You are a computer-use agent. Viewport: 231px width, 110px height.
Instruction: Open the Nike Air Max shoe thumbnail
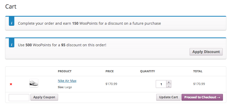coord(34,83)
